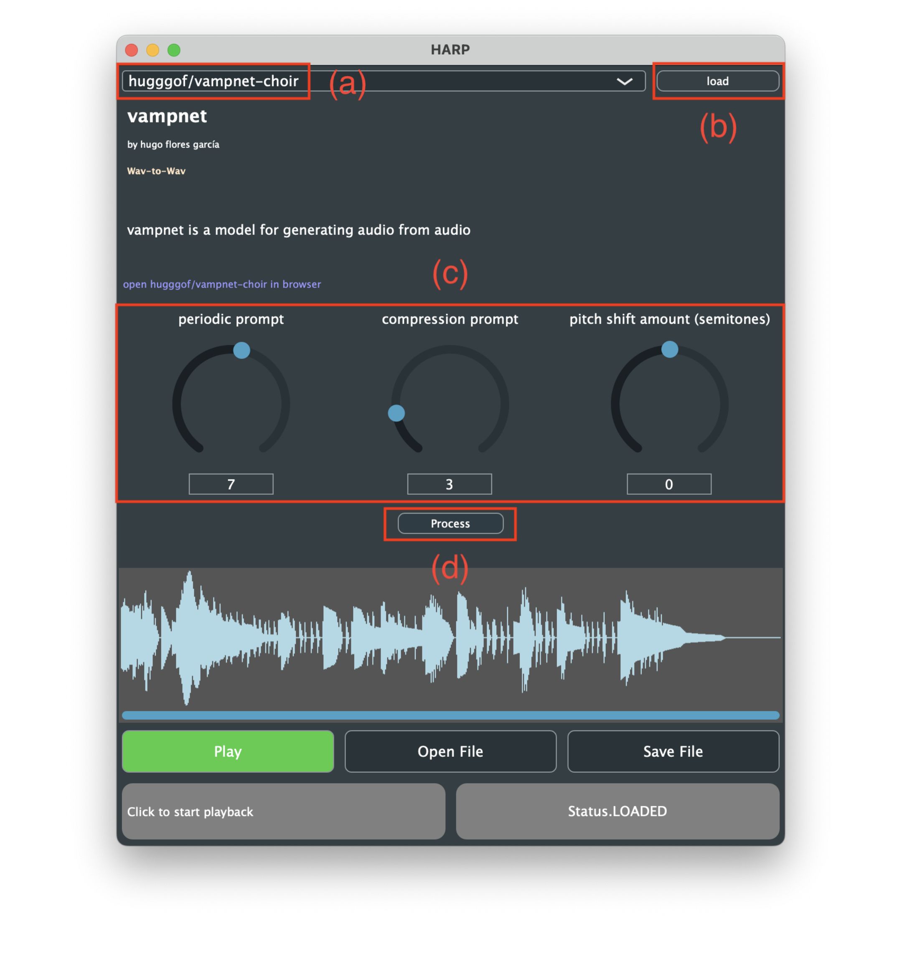The height and width of the screenshot is (972, 897).
Task: Click the Status.LOADED status panel
Action: tap(617, 811)
